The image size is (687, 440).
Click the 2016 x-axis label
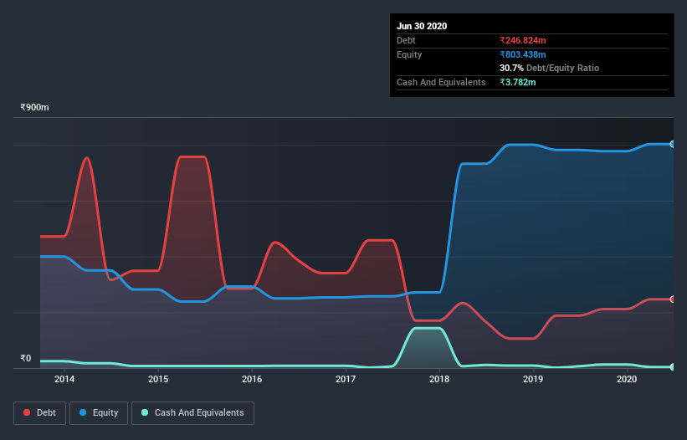click(x=252, y=379)
